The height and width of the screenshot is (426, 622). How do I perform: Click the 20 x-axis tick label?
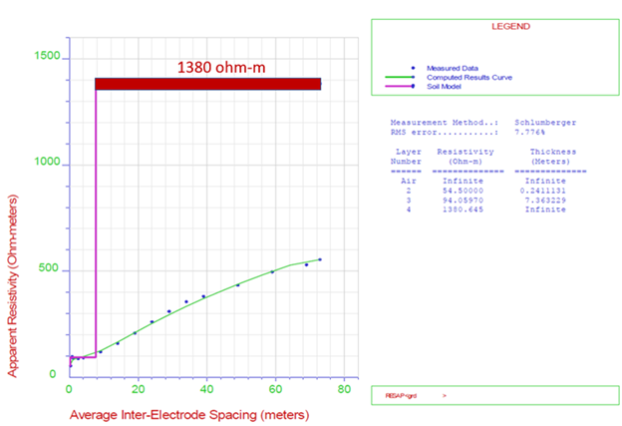pos(138,389)
